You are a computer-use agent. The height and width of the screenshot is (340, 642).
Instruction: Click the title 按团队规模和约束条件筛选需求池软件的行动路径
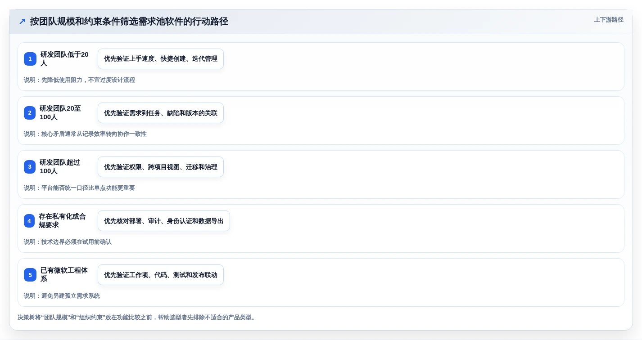pyautogui.click(x=129, y=22)
